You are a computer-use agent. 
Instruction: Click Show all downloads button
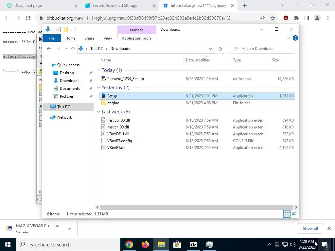point(310,228)
